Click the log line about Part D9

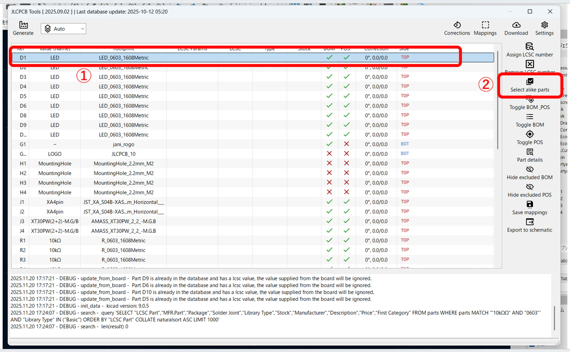(x=191, y=278)
